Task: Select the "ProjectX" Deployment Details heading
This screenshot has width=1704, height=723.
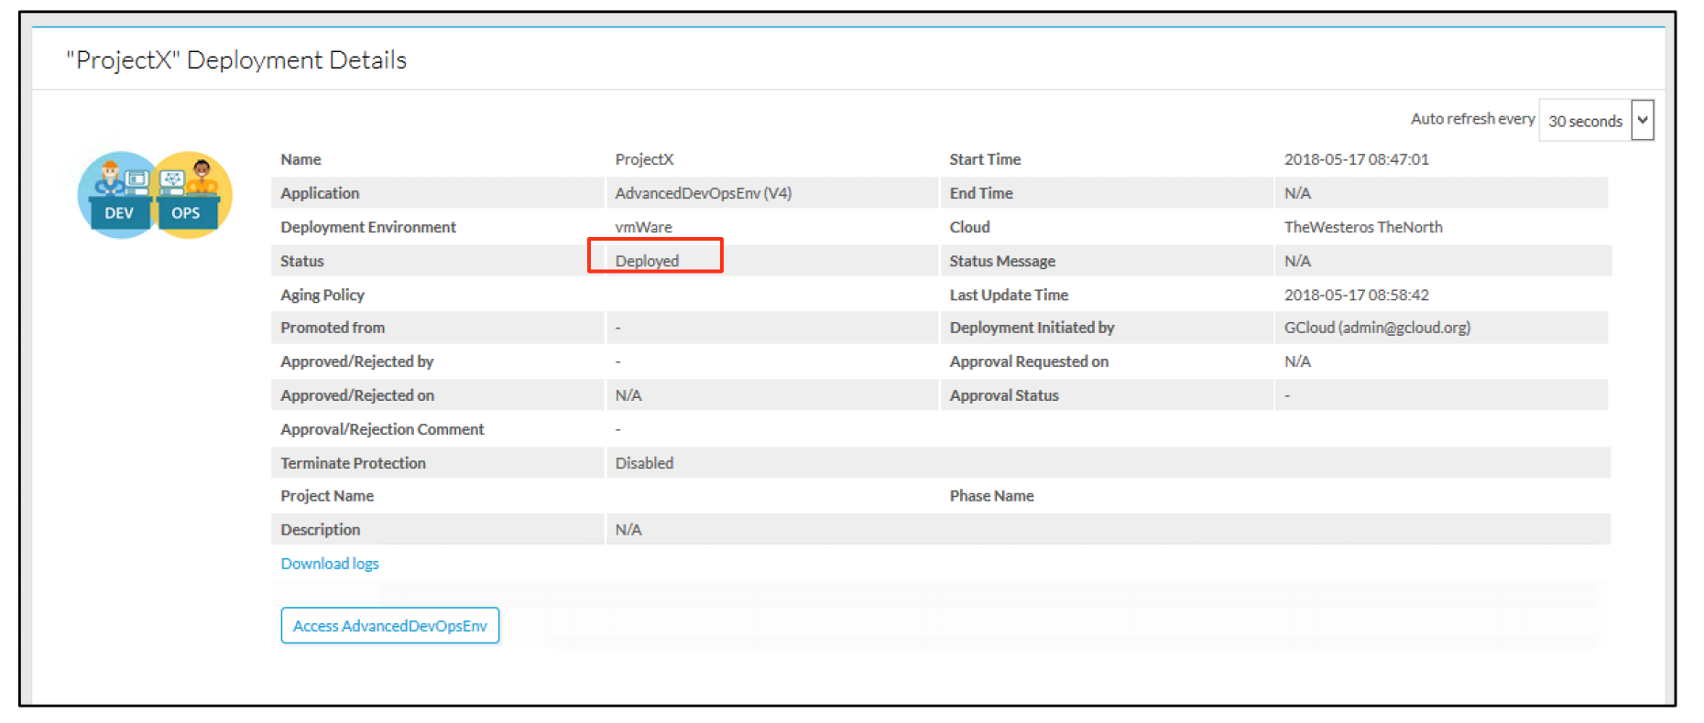Action: click(x=236, y=60)
